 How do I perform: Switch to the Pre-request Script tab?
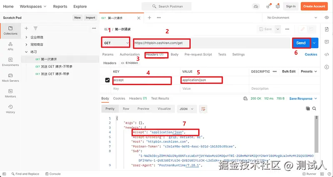click(x=198, y=55)
